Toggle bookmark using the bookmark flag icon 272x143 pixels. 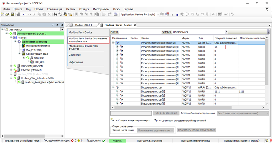[76, 14]
